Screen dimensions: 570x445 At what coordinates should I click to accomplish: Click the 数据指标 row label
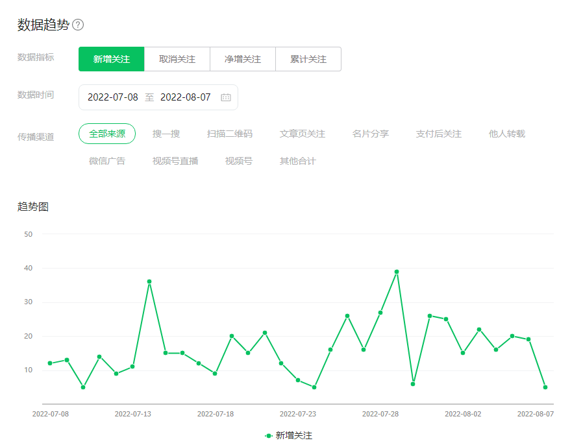point(36,57)
